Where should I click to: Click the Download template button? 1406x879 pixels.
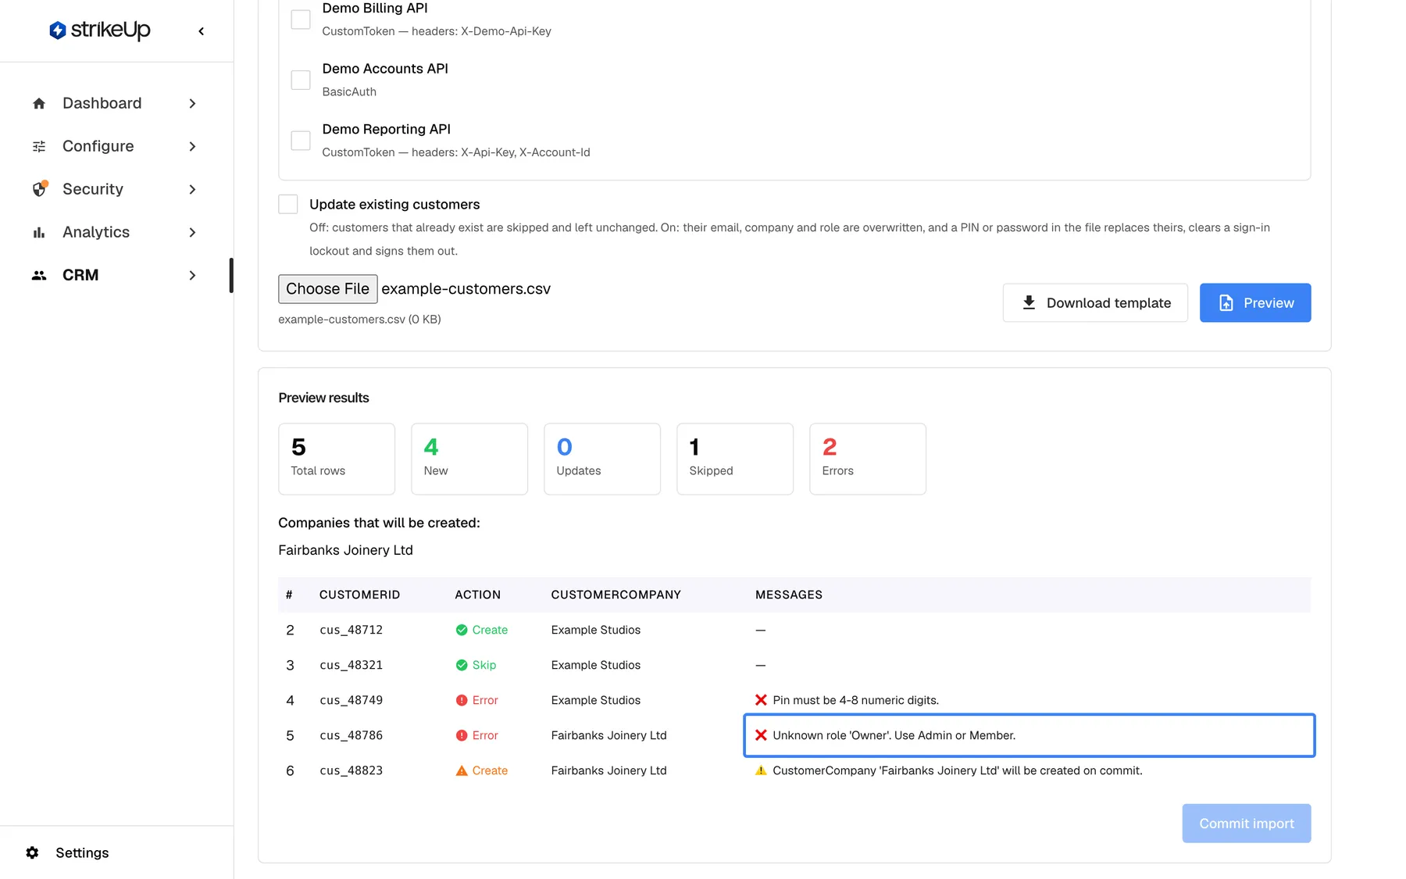point(1095,302)
